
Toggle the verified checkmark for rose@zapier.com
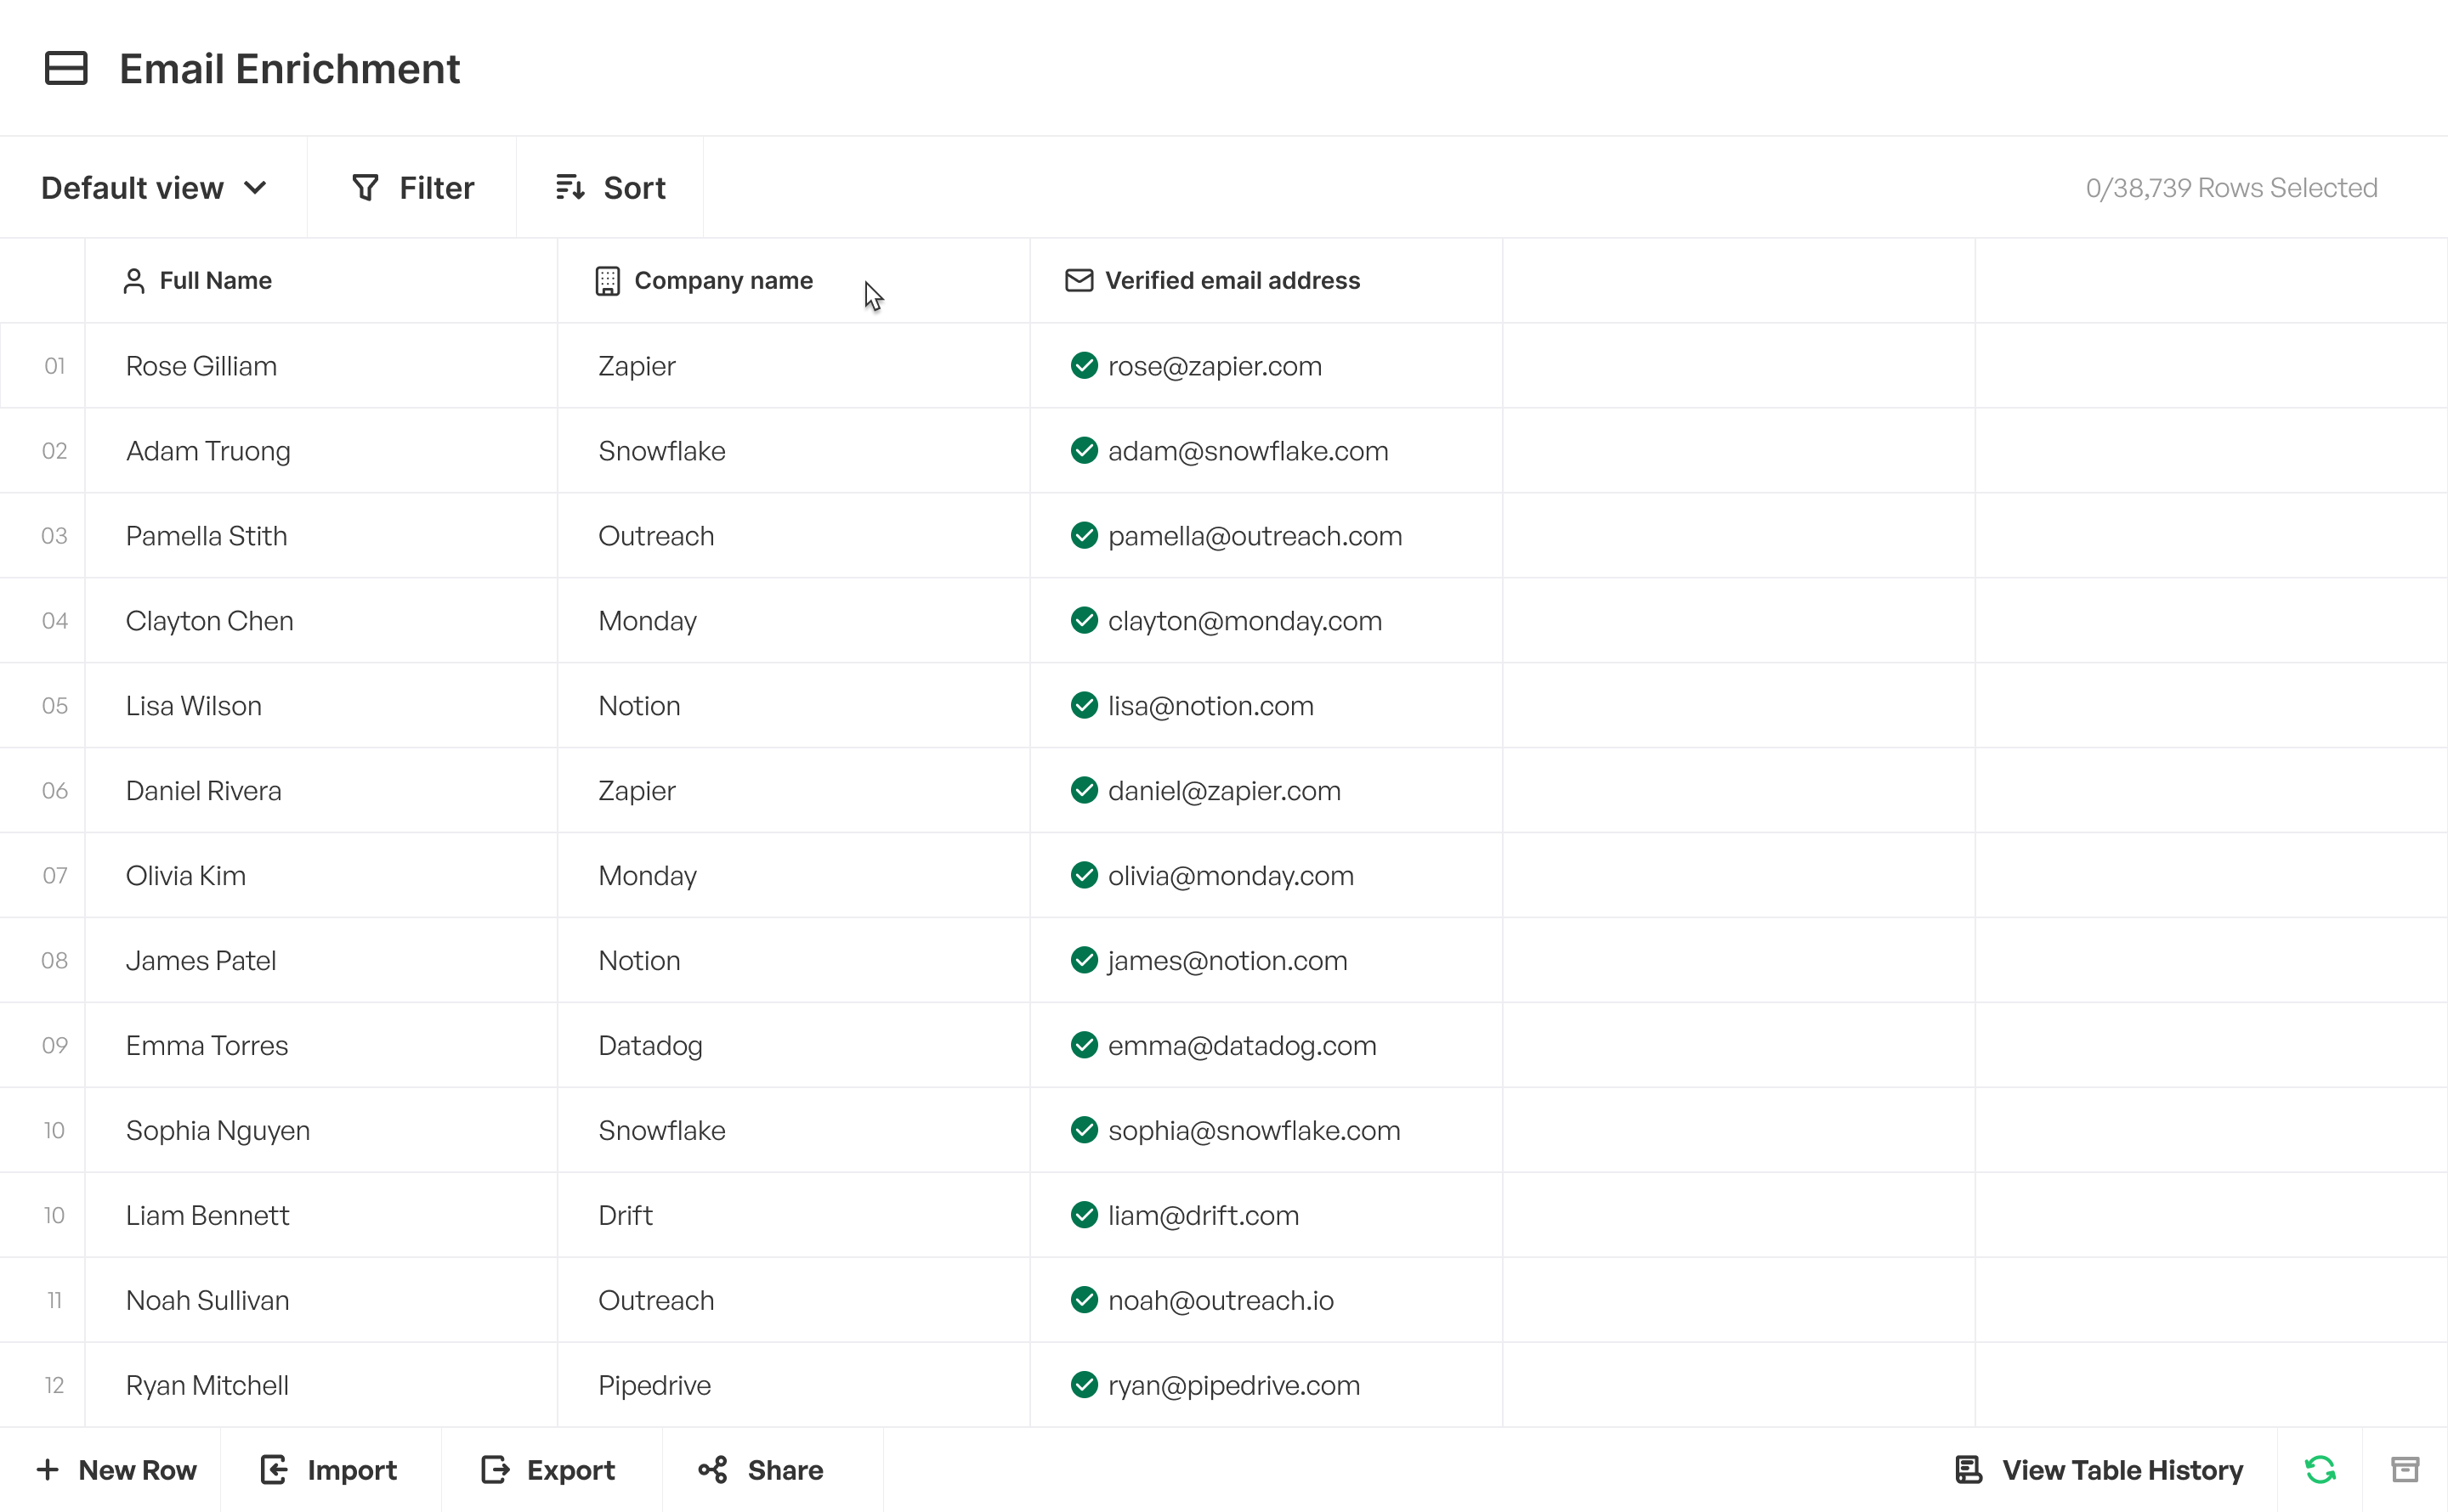tap(1085, 365)
